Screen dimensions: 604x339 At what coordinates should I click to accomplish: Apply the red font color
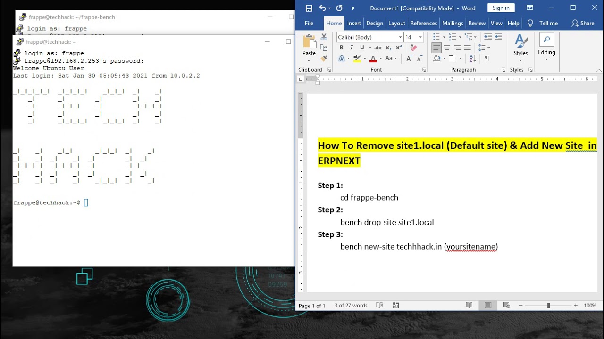click(x=373, y=58)
